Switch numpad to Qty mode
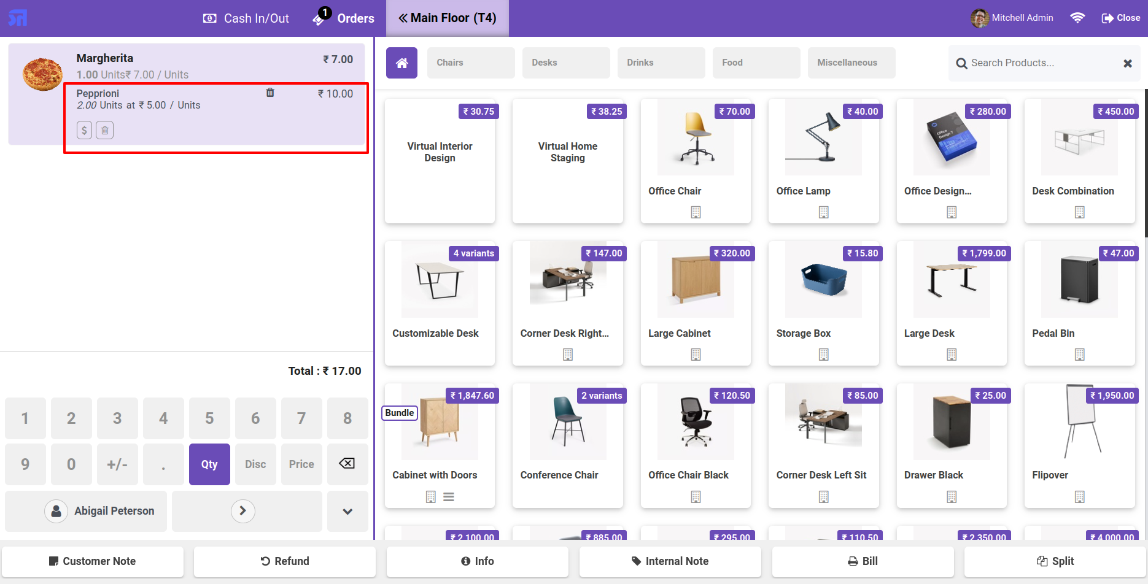 [209, 464]
